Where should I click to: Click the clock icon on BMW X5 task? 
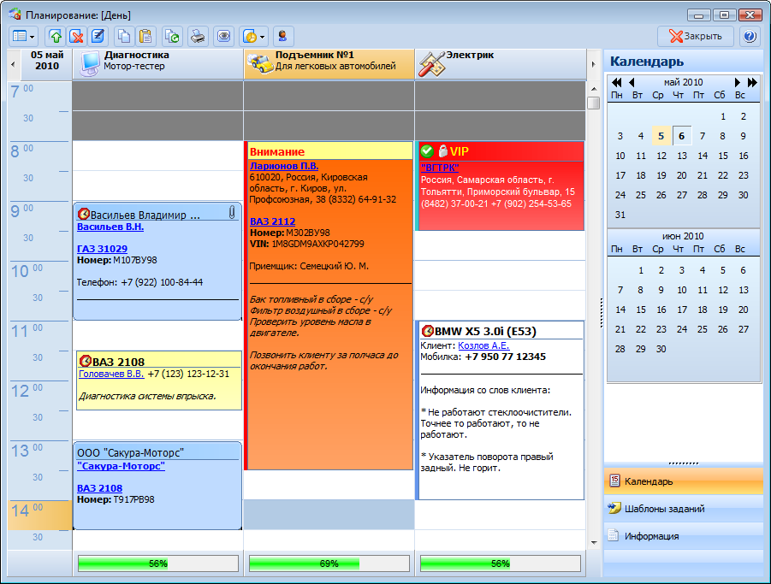(x=427, y=331)
